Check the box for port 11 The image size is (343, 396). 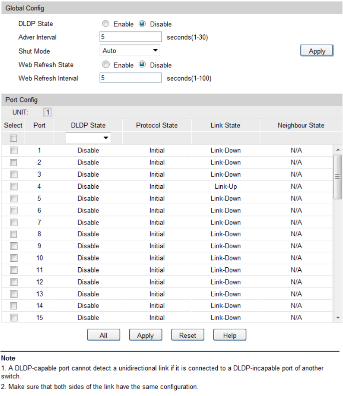click(13, 270)
